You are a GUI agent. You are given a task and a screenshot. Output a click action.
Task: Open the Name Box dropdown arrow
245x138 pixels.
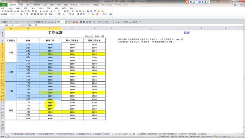click(x=20, y=25)
